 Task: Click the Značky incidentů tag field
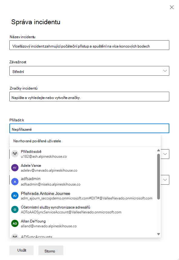[89, 96]
